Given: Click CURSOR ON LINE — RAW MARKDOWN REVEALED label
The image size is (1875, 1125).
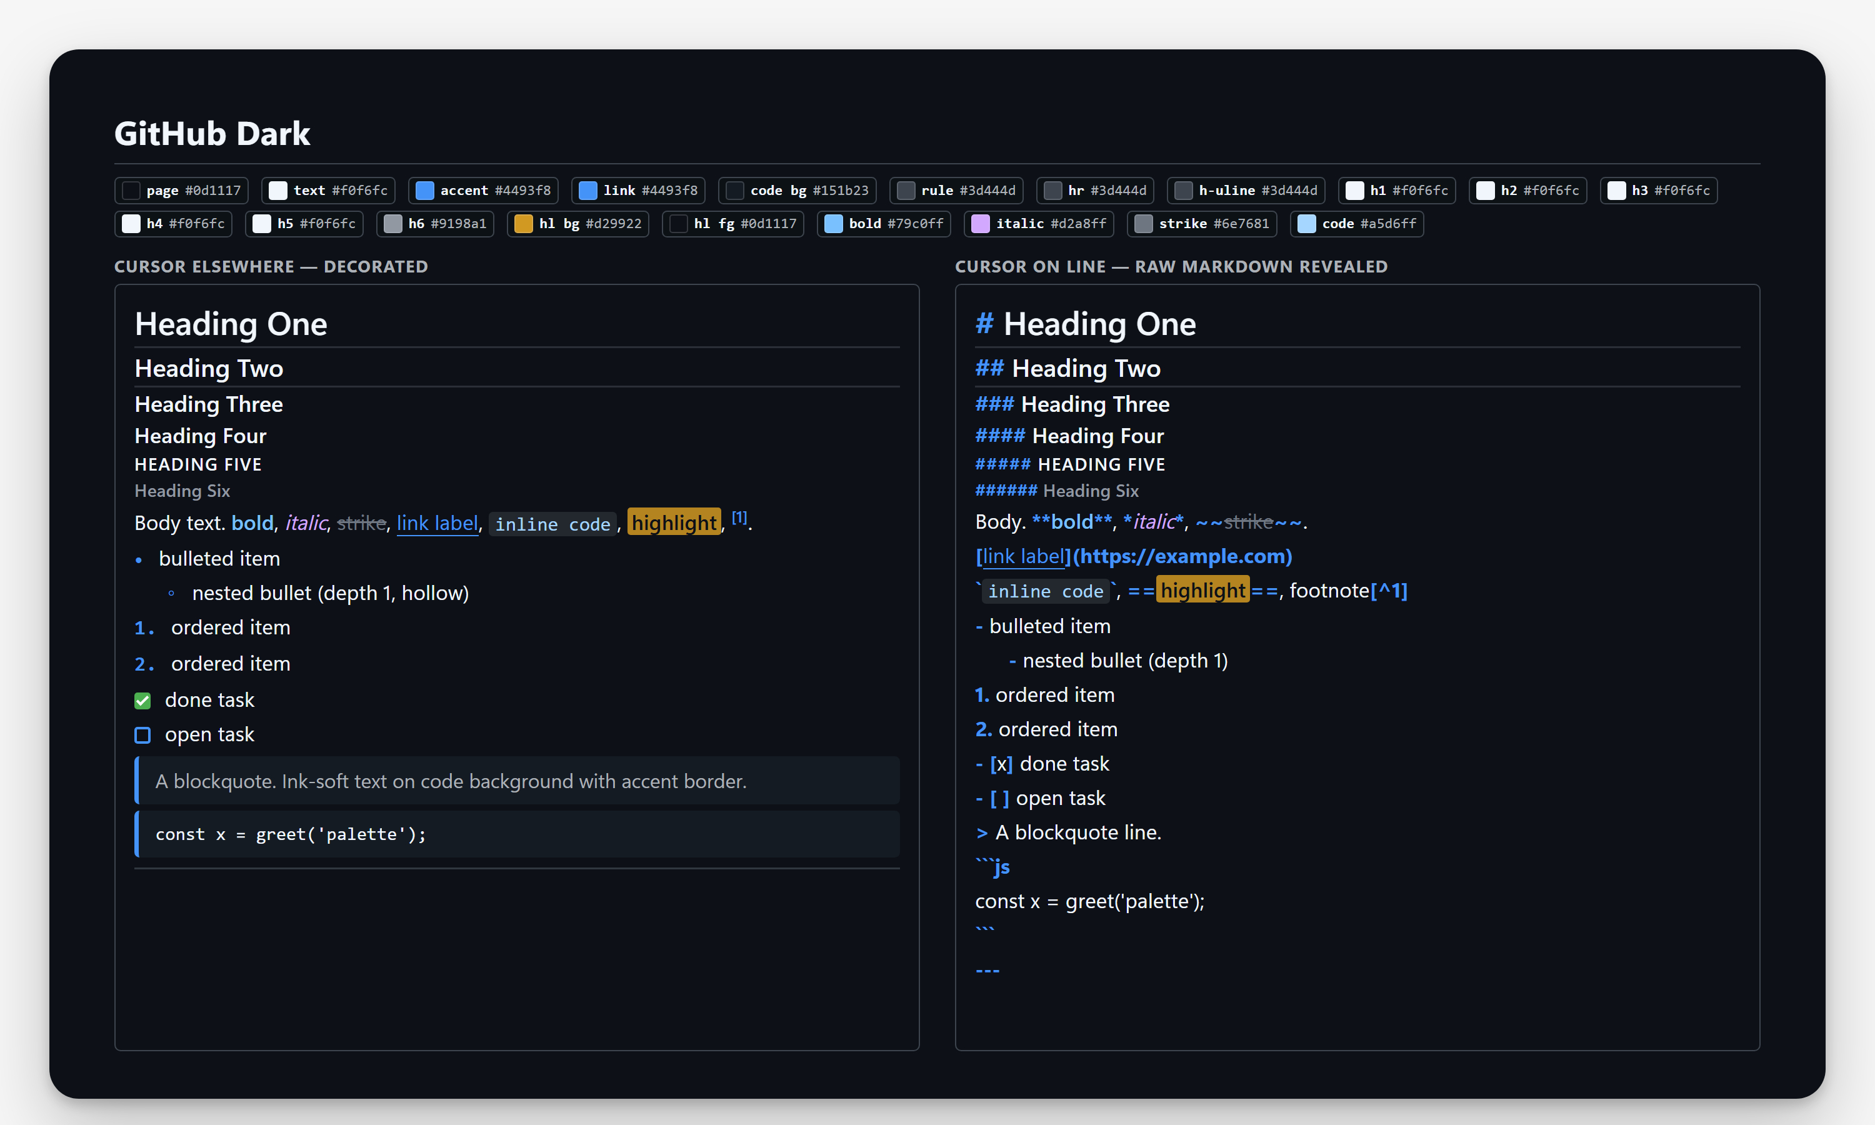Looking at the screenshot, I should click(1171, 267).
